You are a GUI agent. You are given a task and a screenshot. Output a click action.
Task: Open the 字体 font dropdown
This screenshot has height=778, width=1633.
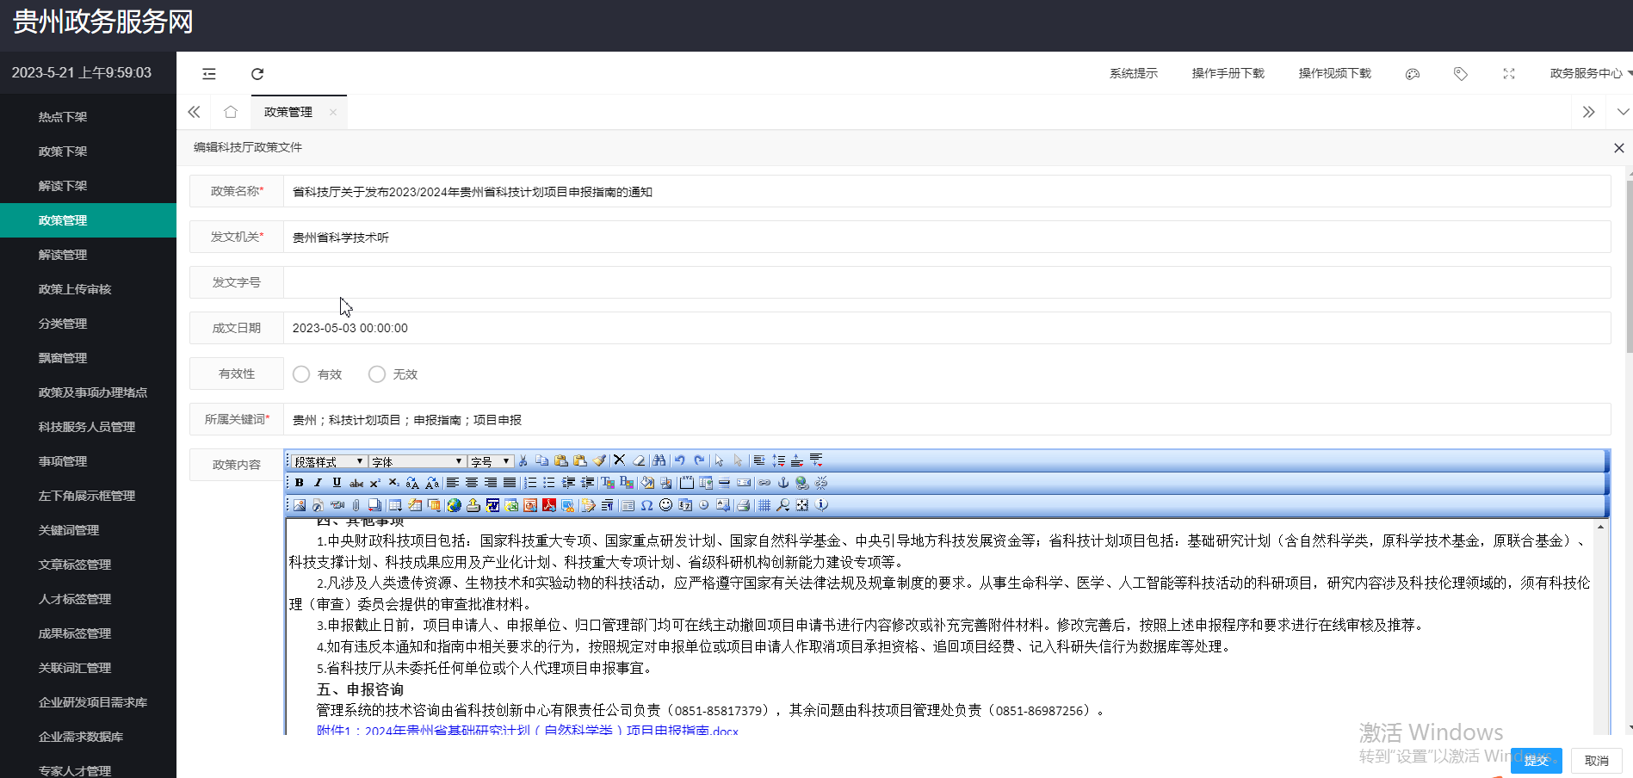[418, 461]
